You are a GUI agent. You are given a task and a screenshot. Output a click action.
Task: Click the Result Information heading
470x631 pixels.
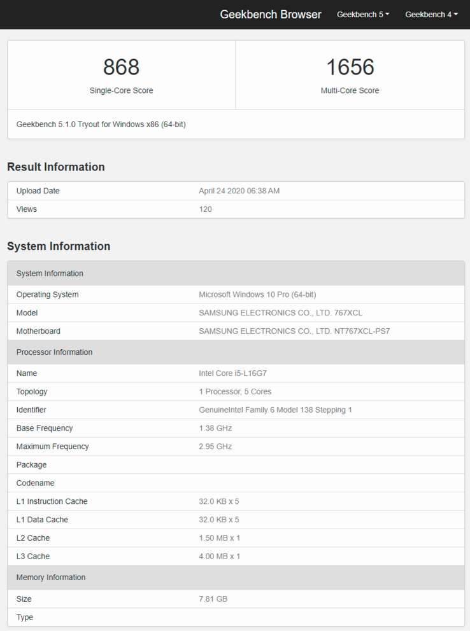click(56, 167)
